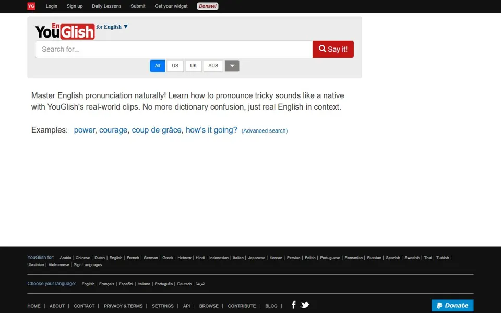Open YouGlish for Polish

[x=310, y=258]
